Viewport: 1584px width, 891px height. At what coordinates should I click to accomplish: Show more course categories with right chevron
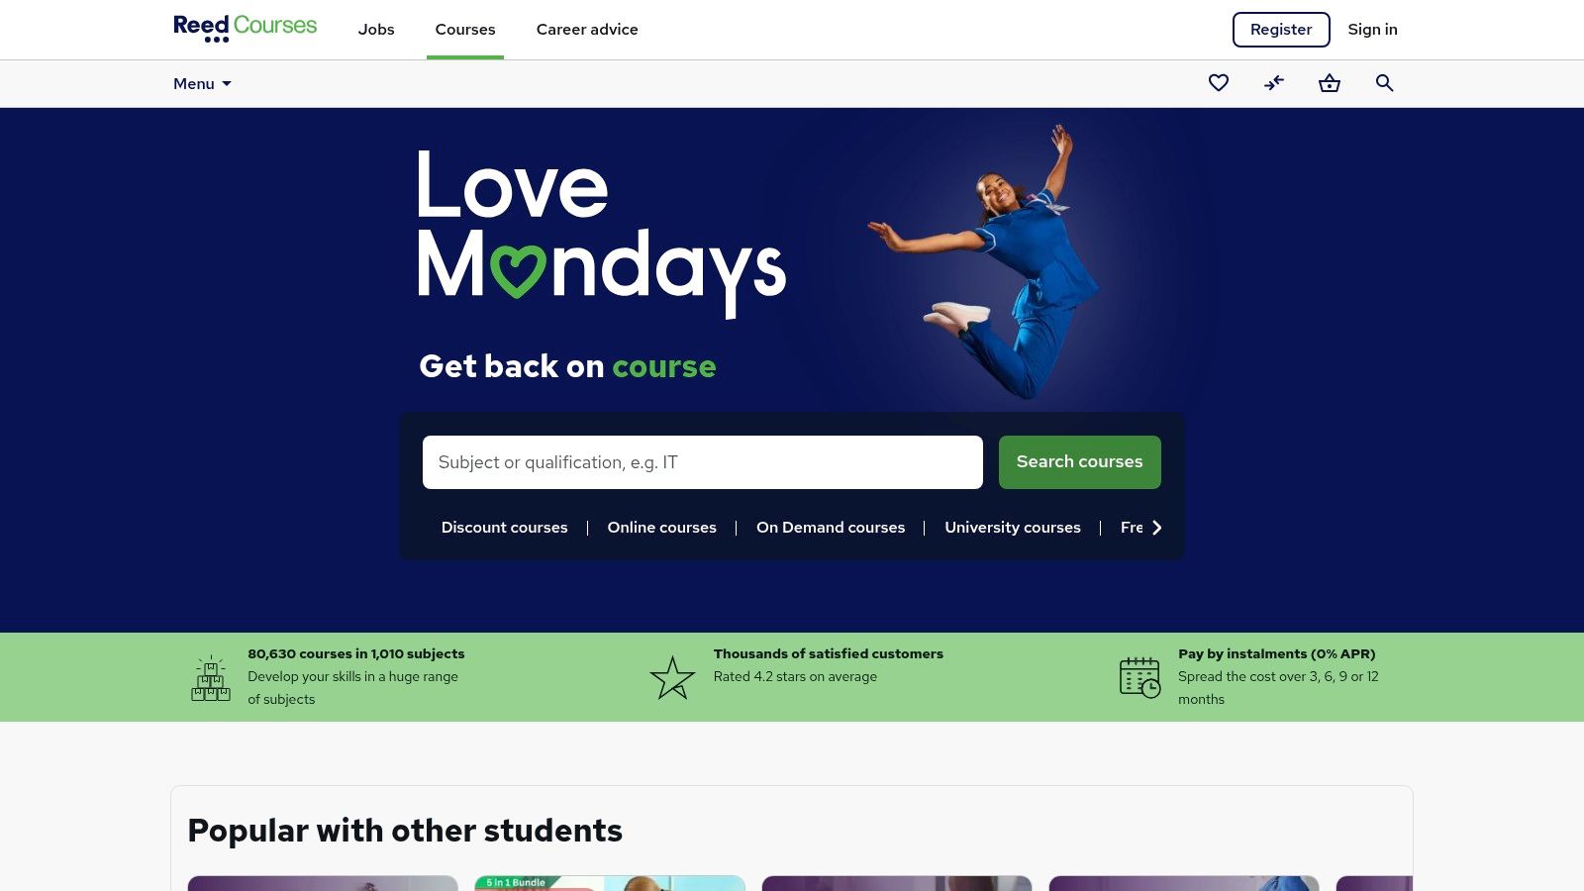click(1156, 528)
